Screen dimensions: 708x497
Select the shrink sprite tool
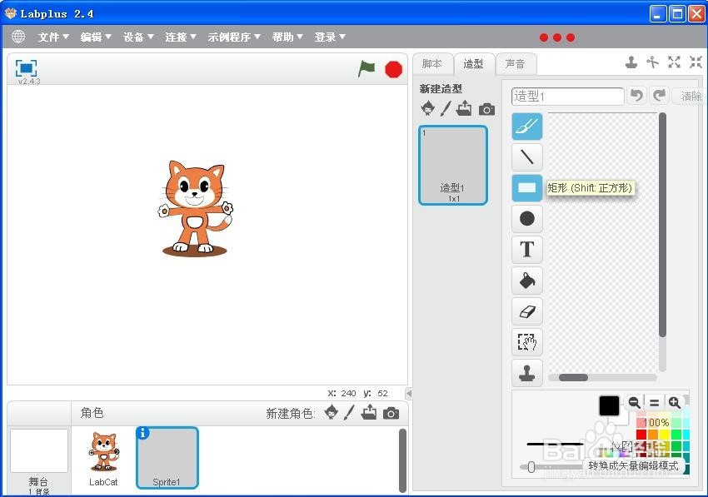(x=696, y=62)
